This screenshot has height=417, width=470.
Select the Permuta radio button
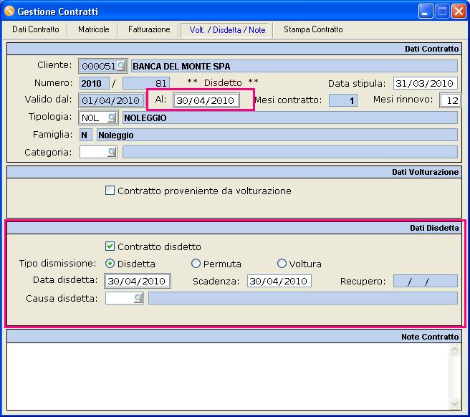[x=196, y=264]
